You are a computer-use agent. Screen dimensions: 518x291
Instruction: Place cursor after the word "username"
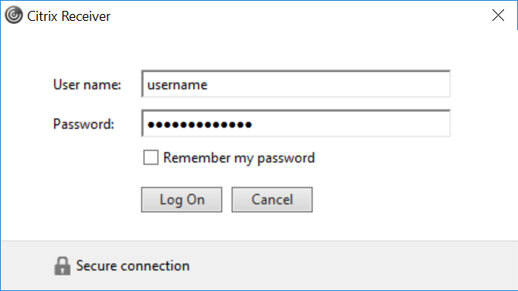coord(208,85)
